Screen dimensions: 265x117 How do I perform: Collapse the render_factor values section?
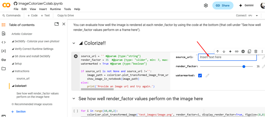[74, 99]
